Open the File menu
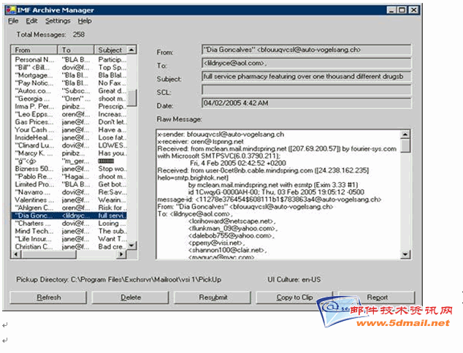 pos(13,21)
